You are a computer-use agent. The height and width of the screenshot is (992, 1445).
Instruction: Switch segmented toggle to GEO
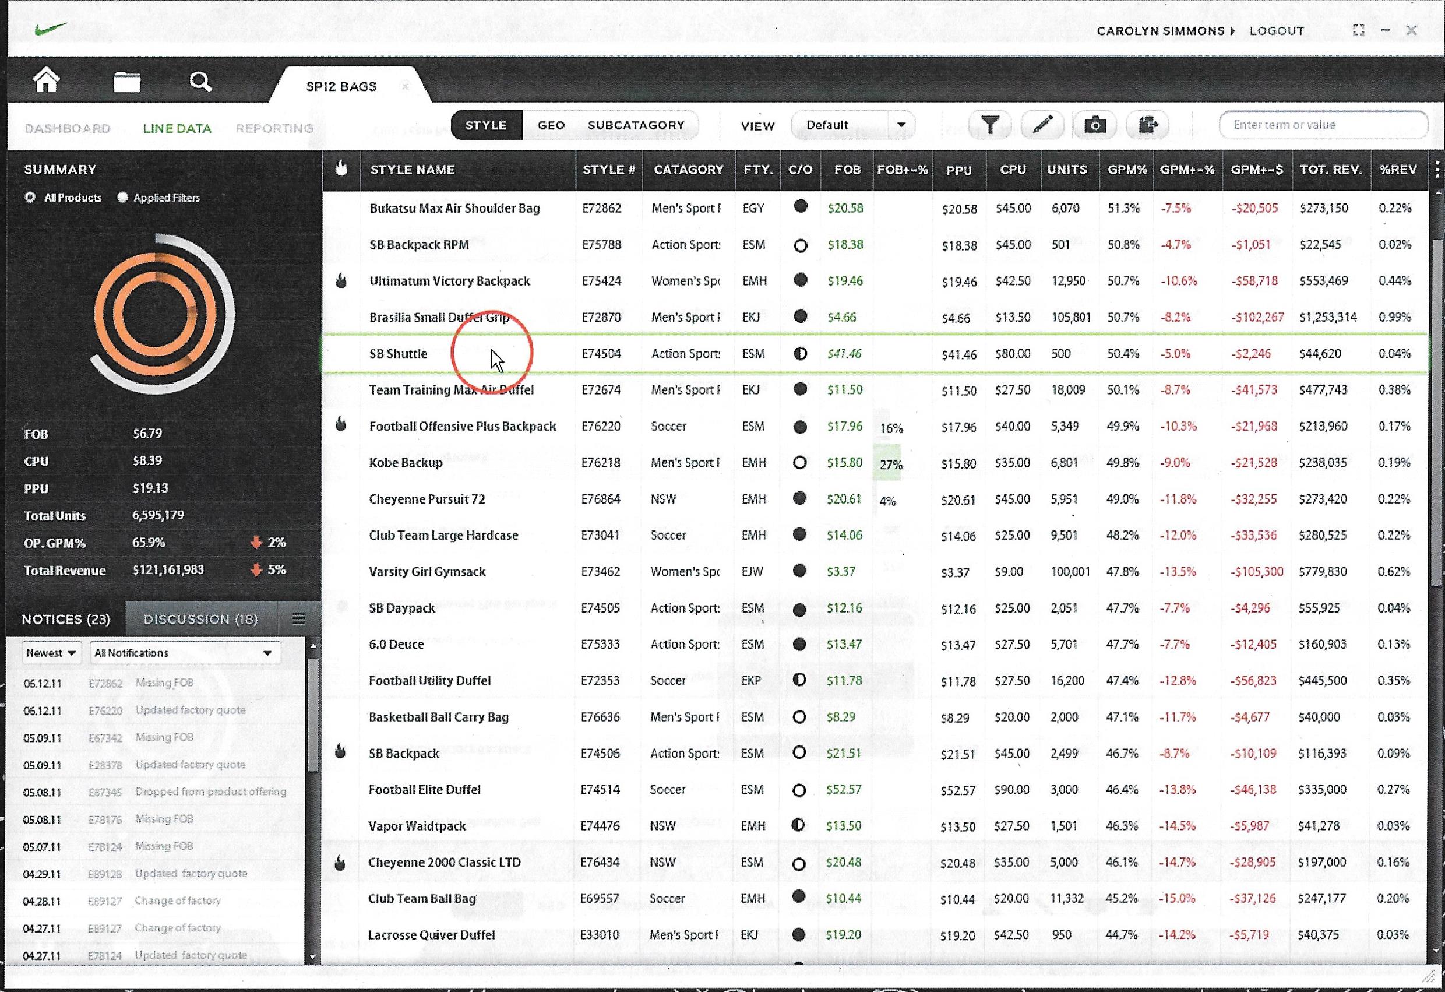pyautogui.click(x=551, y=125)
